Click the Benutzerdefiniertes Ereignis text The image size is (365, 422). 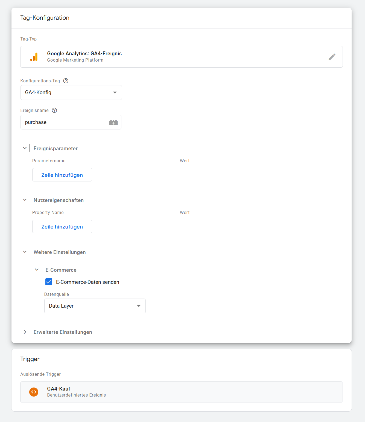76,395
